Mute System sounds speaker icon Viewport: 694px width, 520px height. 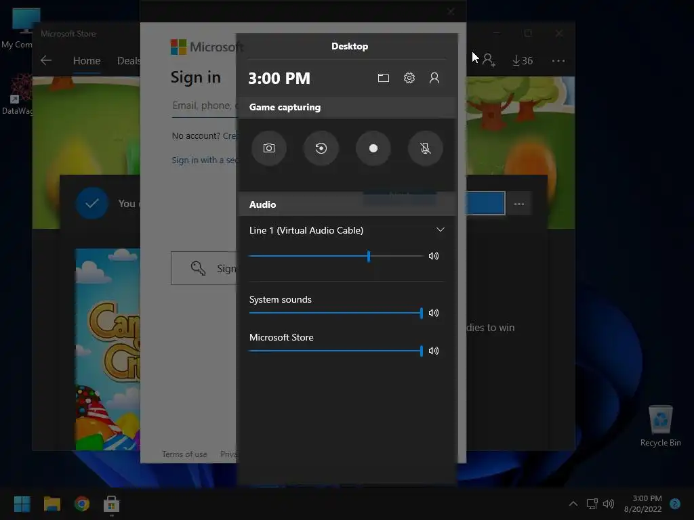click(x=434, y=313)
